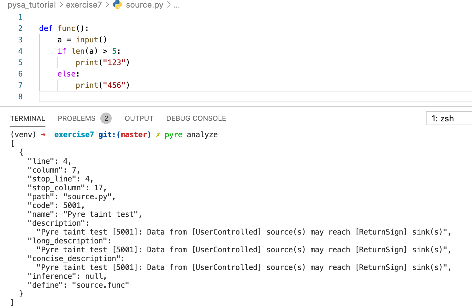Click the '"define": "source.func"' output row

pyautogui.click(x=79, y=285)
